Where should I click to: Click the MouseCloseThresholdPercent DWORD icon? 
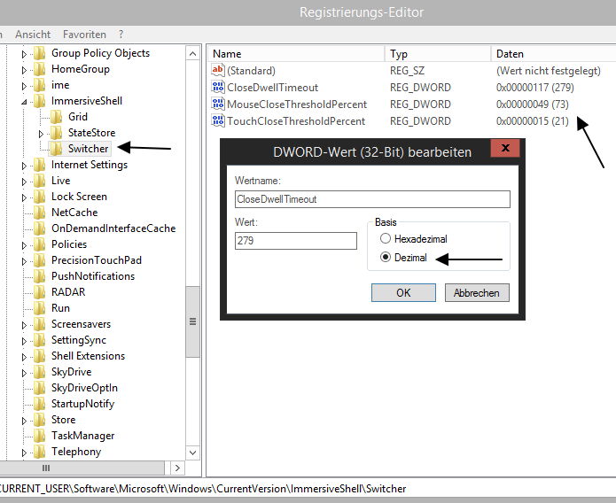click(x=219, y=104)
